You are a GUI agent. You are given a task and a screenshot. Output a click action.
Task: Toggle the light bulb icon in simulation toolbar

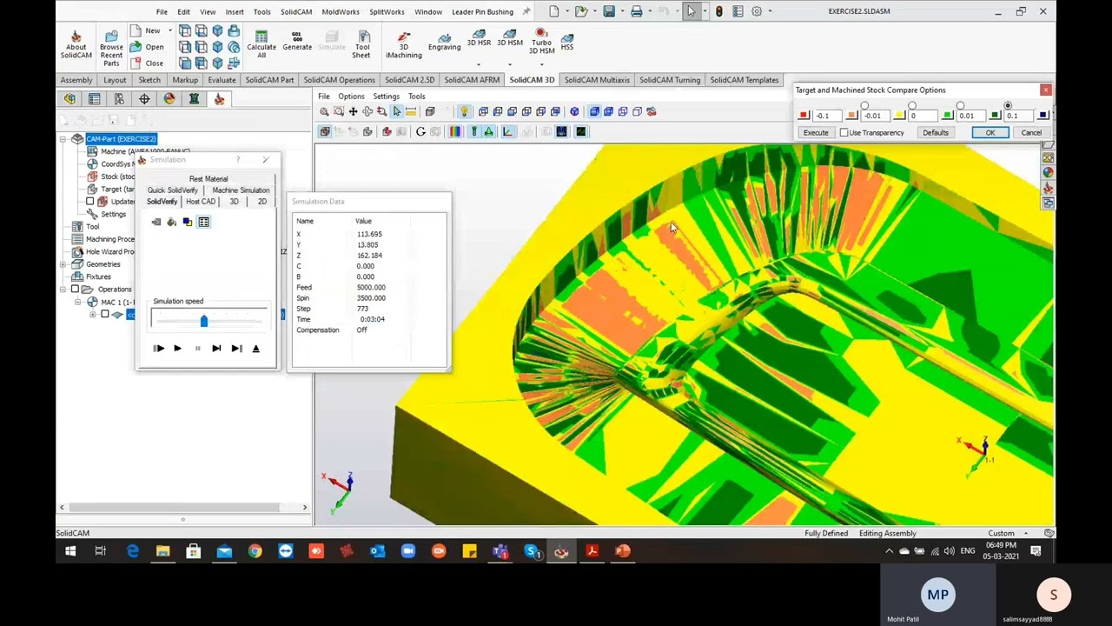464,111
